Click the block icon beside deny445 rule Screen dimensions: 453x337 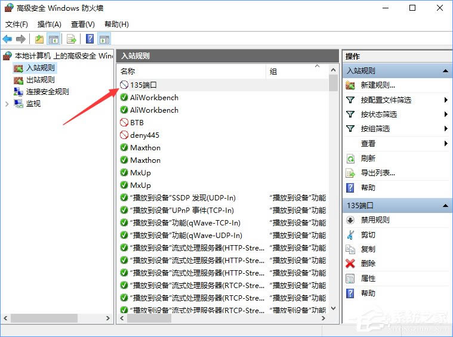pyautogui.click(x=124, y=135)
